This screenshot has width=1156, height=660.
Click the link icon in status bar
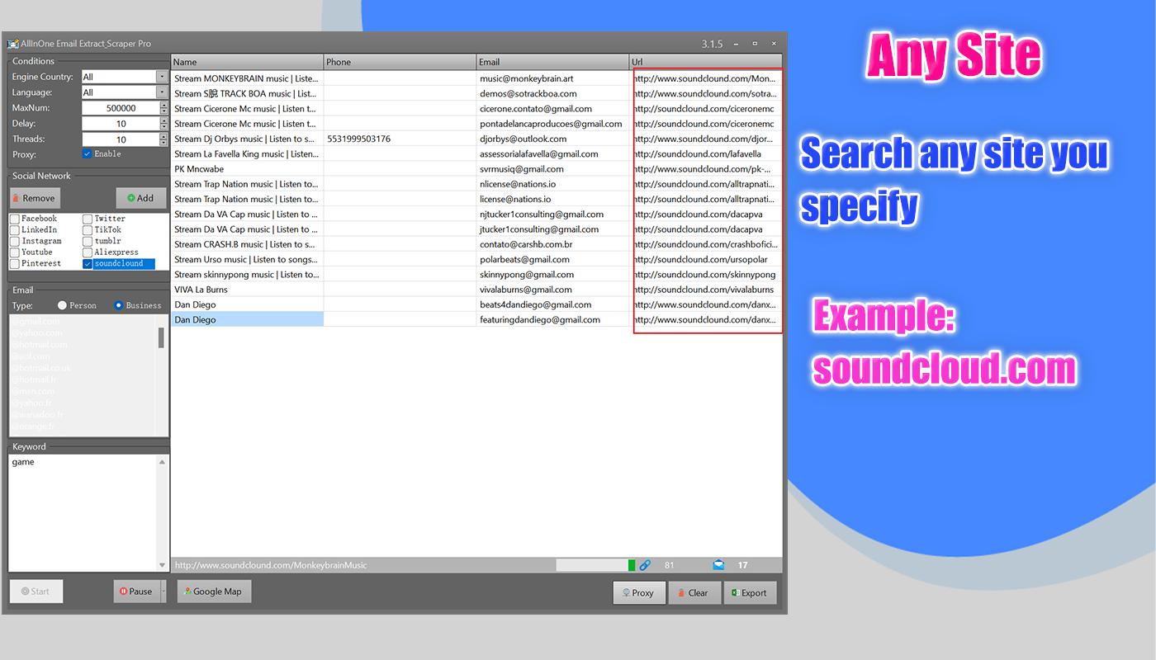646,565
